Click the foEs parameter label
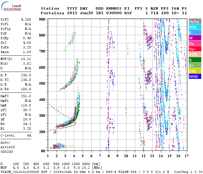This screenshot has width=203, height=174. pos(5,47)
